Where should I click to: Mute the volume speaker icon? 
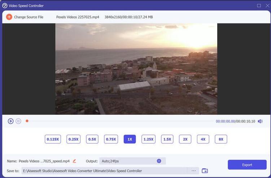pyautogui.click(x=260, y=121)
